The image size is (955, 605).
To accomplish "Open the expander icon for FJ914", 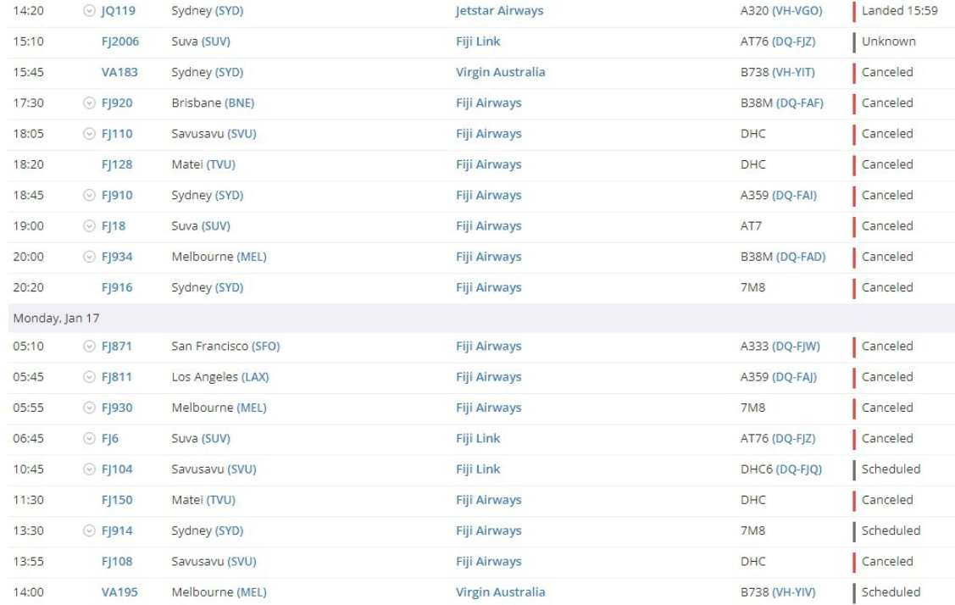I will point(90,530).
